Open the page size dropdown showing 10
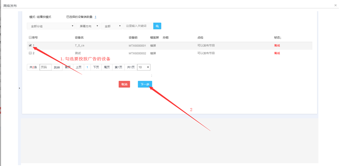This screenshot has width=340, height=166. click(x=143, y=67)
